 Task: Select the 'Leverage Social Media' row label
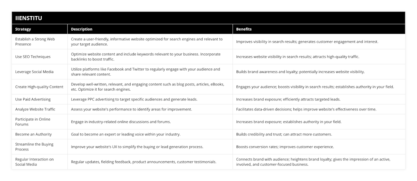(35, 72)
